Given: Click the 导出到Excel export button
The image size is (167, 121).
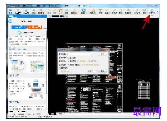Looking at the screenshot, I should pos(65,71).
